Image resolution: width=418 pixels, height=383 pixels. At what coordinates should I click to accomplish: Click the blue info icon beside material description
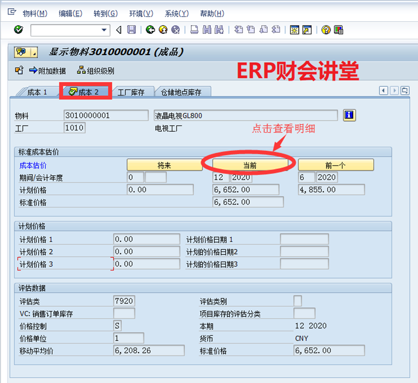(x=349, y=115)
